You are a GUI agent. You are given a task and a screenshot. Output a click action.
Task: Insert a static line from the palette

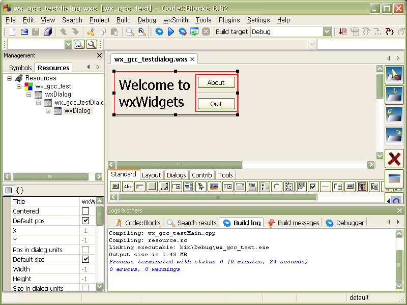click(x=325, y=187)
